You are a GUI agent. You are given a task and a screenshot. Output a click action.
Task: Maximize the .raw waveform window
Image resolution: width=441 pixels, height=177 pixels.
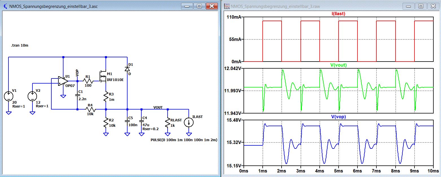(421, 6)
